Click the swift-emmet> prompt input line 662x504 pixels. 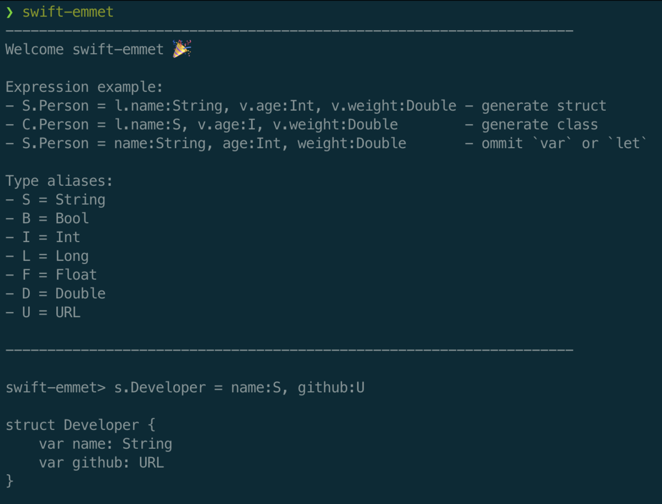[185, 388]
